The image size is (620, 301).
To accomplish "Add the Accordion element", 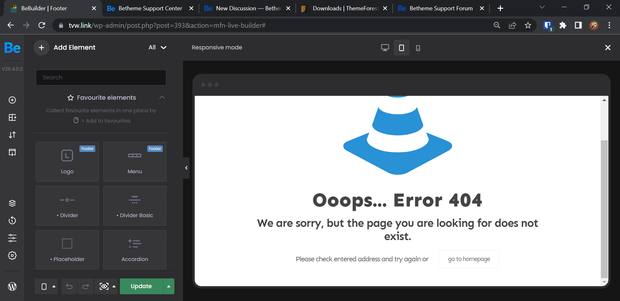I will click(x=135, y=249).
